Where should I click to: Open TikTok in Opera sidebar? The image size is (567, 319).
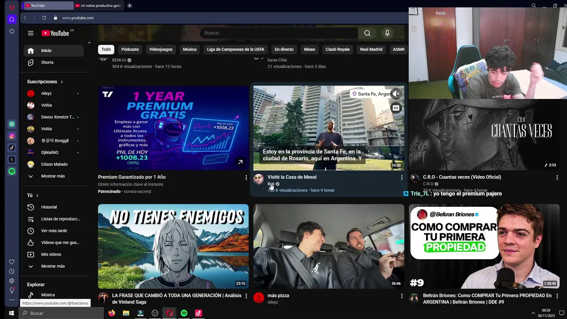12,148
